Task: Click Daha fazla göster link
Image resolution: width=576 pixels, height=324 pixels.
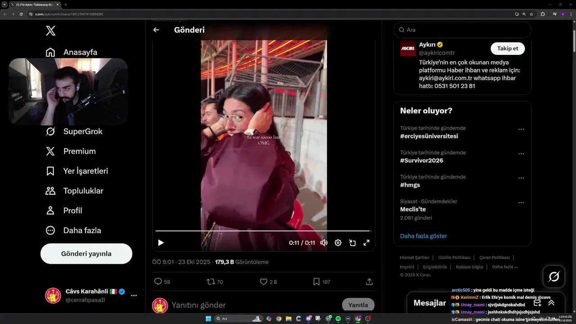Action: (423, 236)
